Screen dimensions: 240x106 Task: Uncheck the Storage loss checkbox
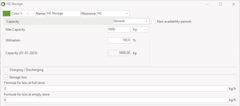click(x=6, y=77)
